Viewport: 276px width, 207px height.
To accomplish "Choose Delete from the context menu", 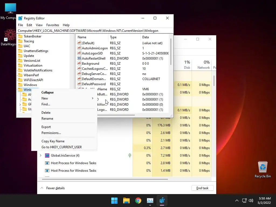I will pos(64,112).
